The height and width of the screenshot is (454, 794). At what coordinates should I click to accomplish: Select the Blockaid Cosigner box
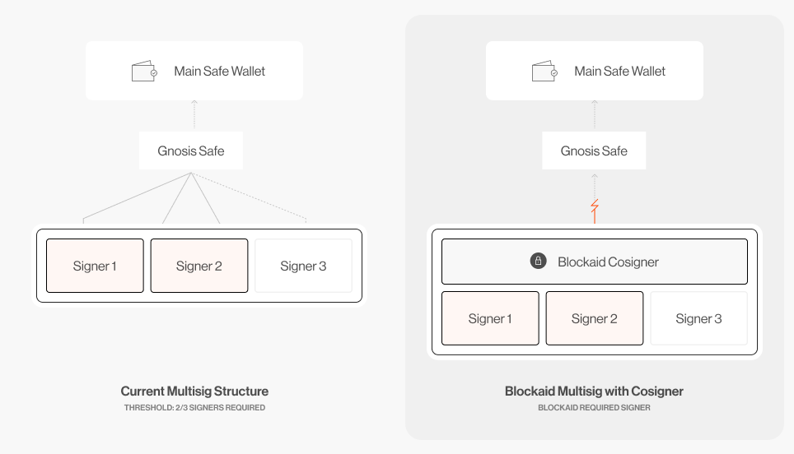(x=595, y=262)
